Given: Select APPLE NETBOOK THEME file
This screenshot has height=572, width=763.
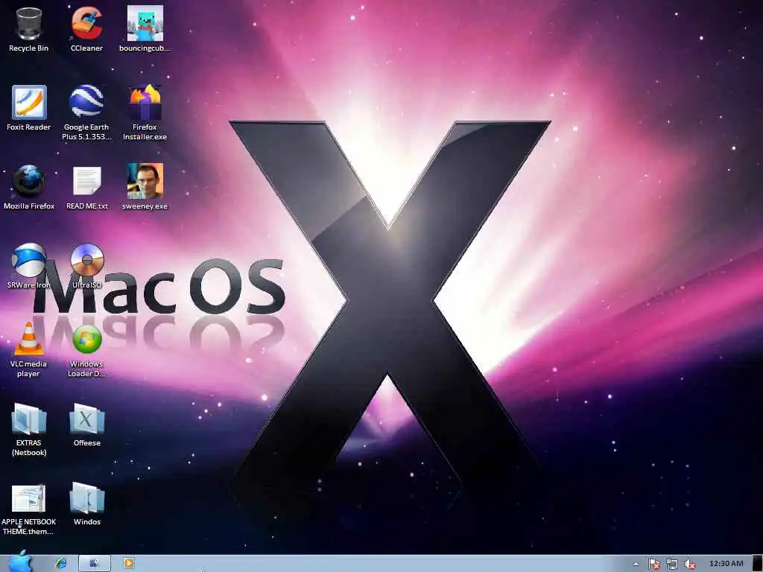Looking at the screenshot, I should pos(29,509).
